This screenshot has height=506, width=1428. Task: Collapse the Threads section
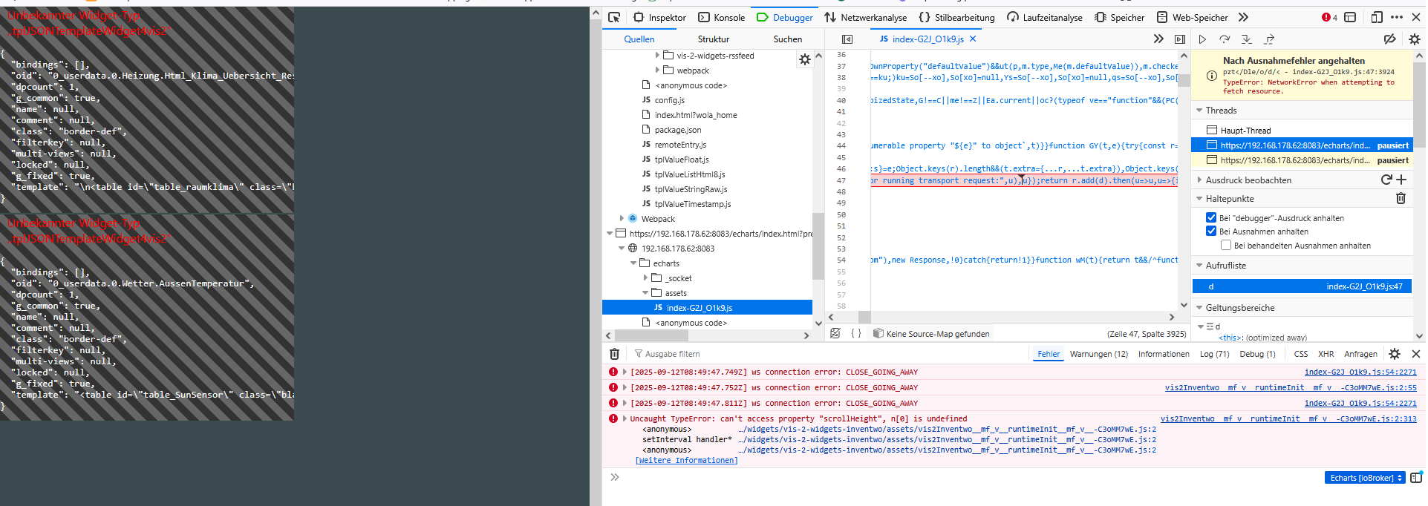point(1199,110)
